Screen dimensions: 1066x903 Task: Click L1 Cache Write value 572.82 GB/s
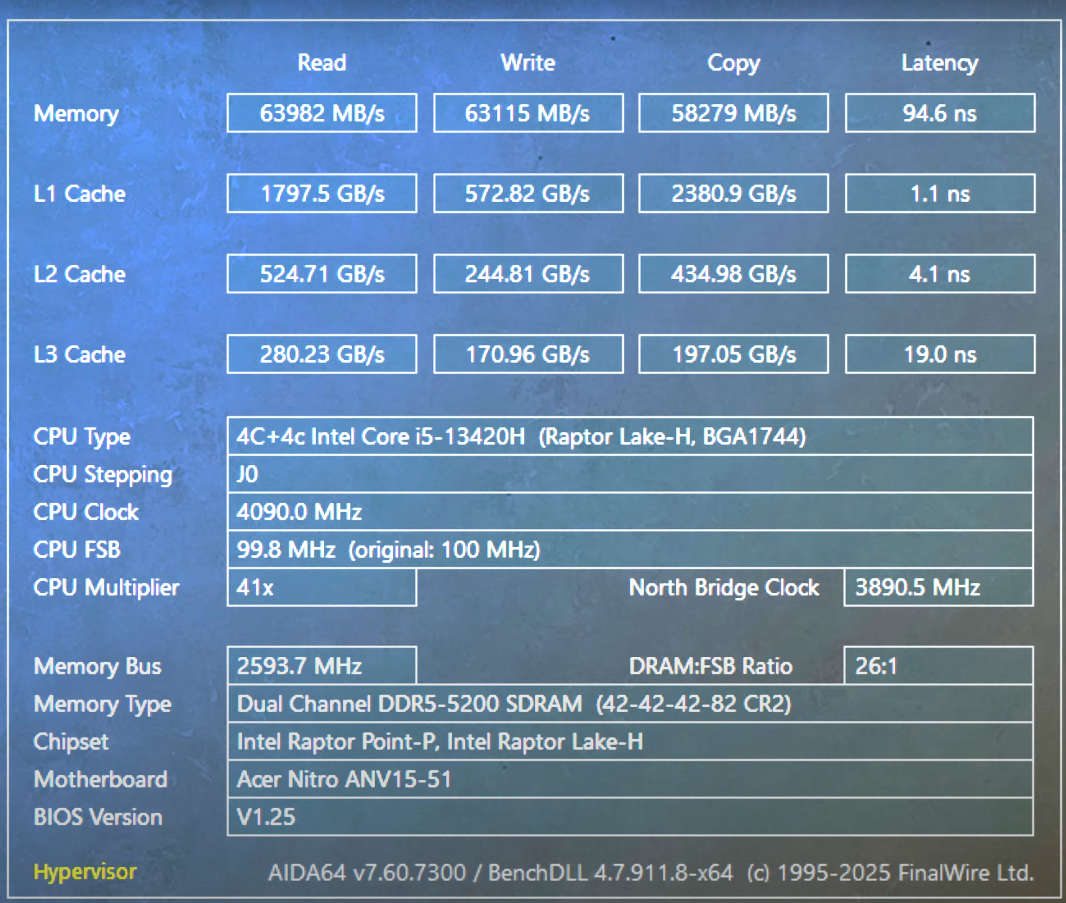(x=528, y=193)
